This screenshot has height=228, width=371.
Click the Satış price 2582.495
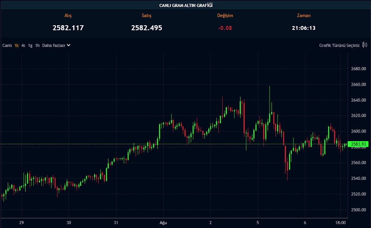(x=146, y=28)
